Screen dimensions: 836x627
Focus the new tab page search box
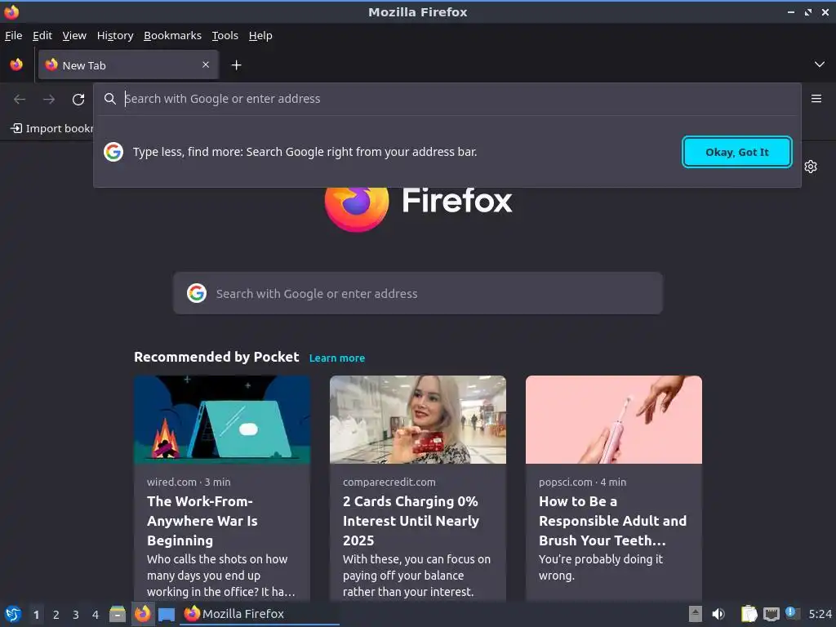tap(418, 293)
